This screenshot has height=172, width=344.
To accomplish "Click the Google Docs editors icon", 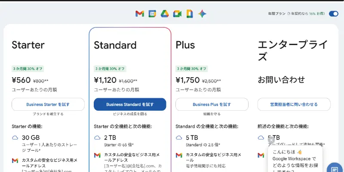I will click(189, 14).
